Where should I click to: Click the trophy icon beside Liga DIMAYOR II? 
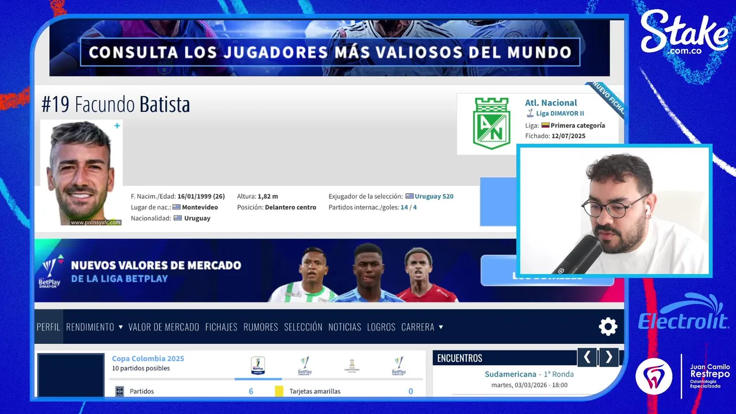[x=530, y=113]
